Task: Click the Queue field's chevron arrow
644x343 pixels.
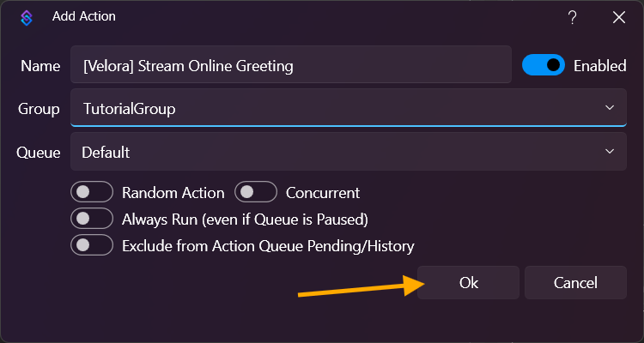Action: click(610, 152)
